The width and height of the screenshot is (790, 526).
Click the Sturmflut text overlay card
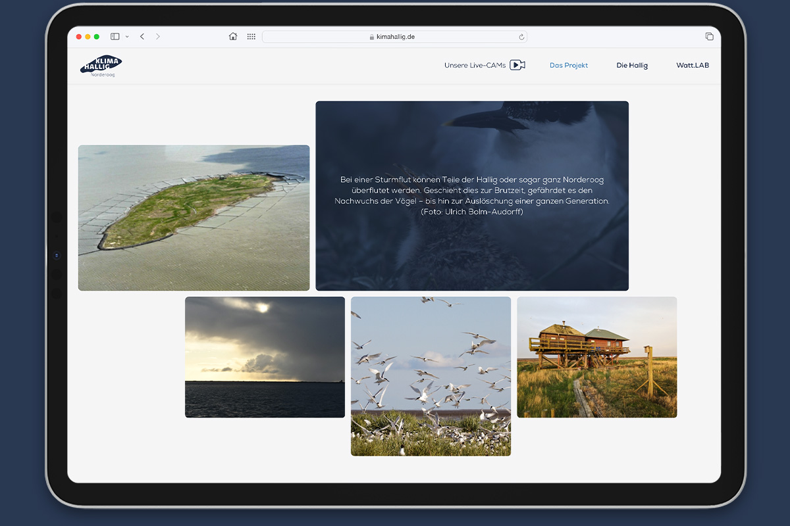pyautogui.click(x=472, y=196)
